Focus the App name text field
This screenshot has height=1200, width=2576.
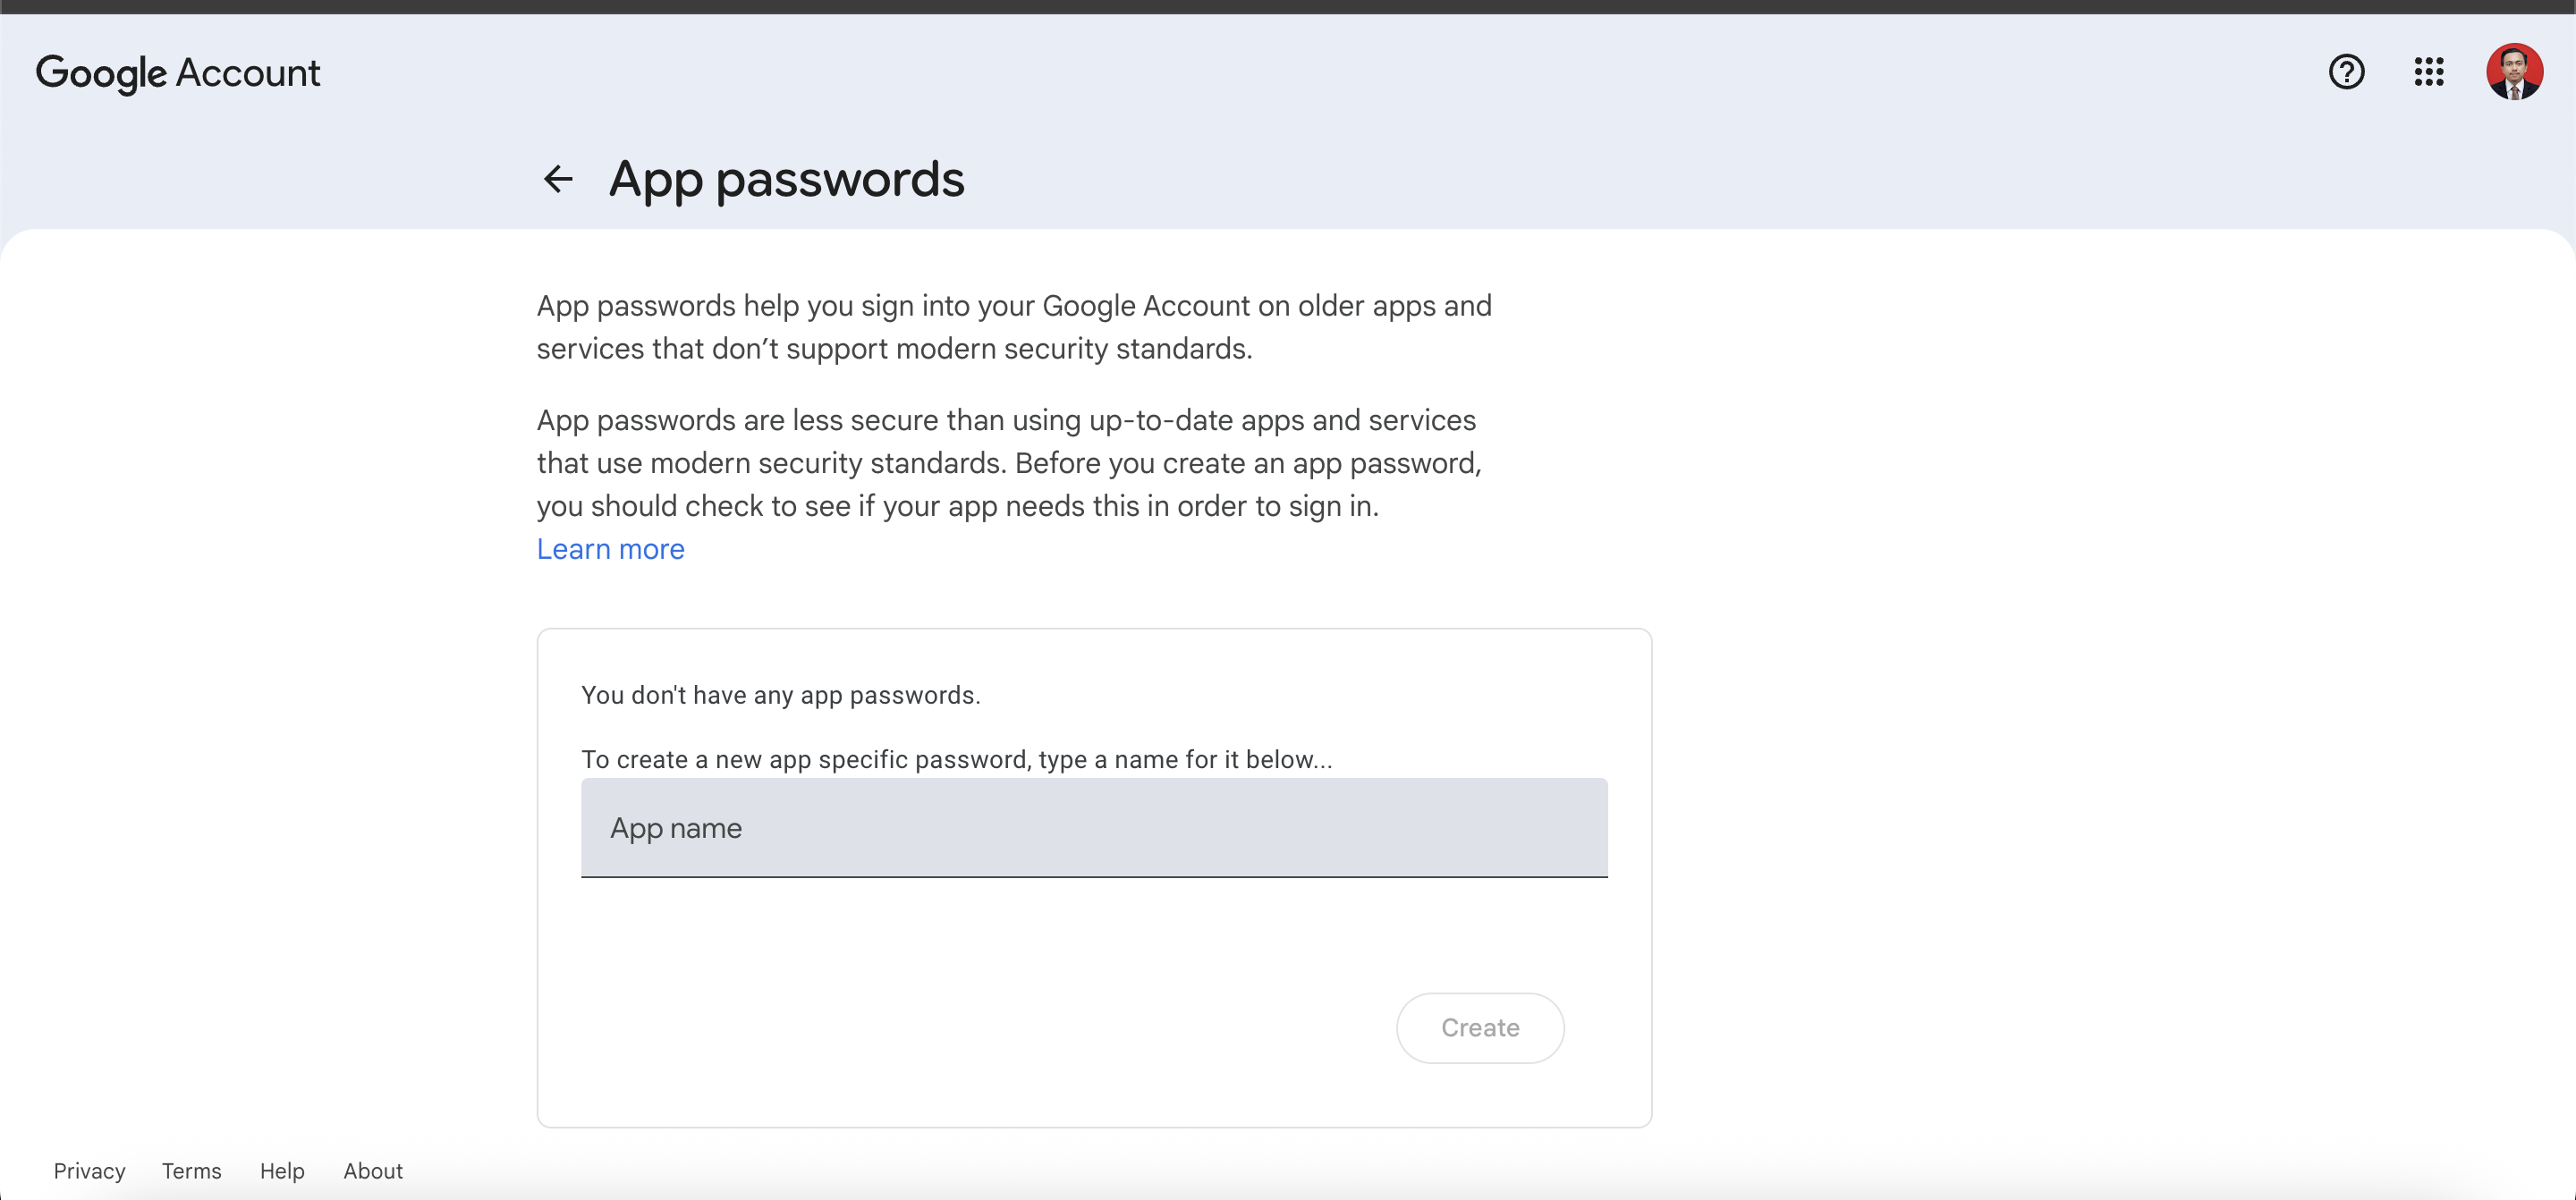pos(1094,828)
